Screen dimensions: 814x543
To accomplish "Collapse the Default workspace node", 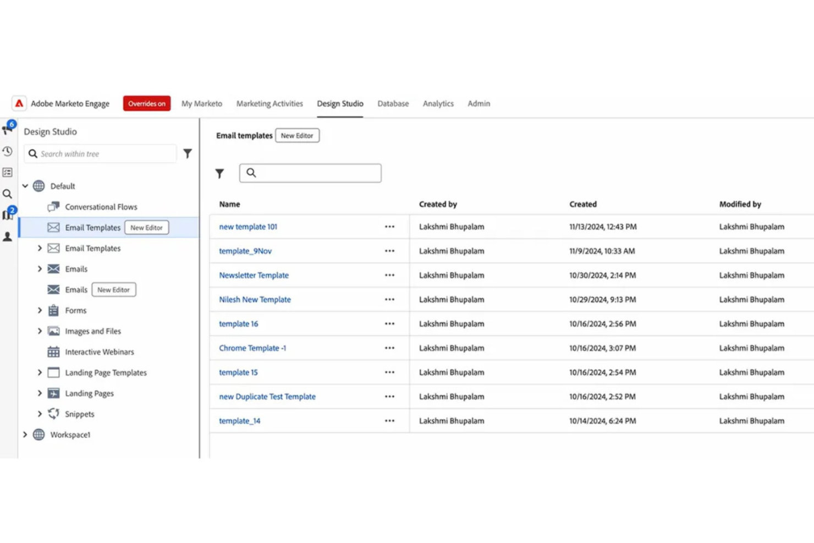I will point(25,186).
